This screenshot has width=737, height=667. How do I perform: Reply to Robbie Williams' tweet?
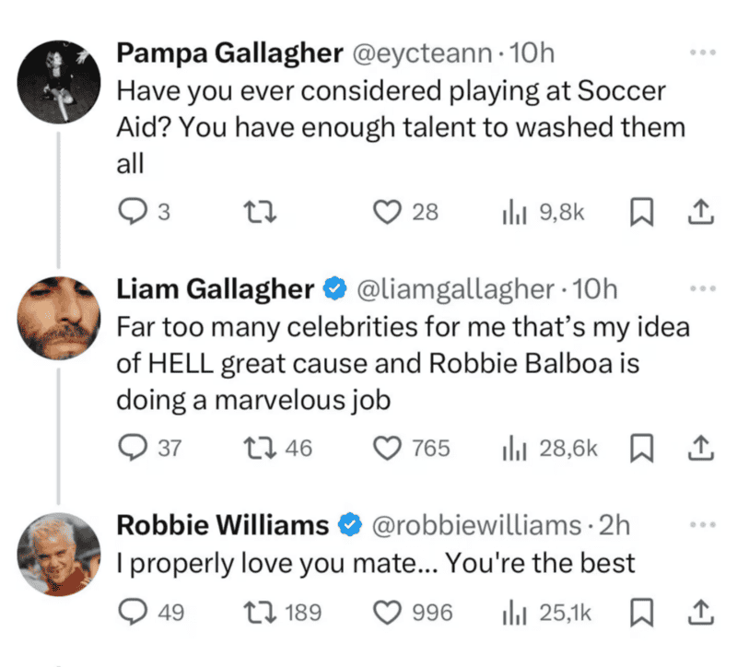point(136,611)
